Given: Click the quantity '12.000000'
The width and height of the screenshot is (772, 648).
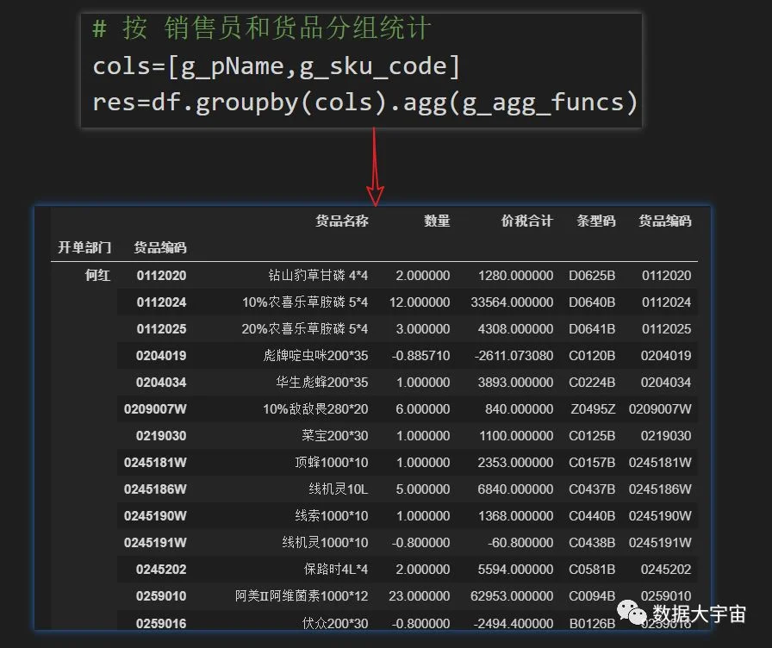Looking at the screenshot, I should [420, 302].
